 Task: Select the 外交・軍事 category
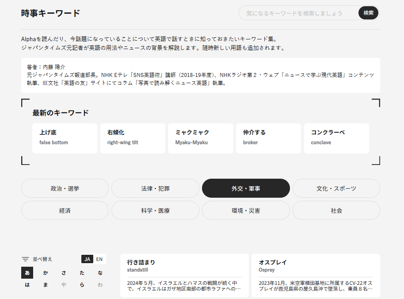pos(246,188)
